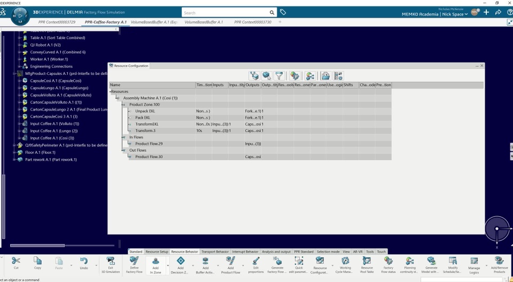
Task: Collapse the Resources root node
Action: coord(111,92)
